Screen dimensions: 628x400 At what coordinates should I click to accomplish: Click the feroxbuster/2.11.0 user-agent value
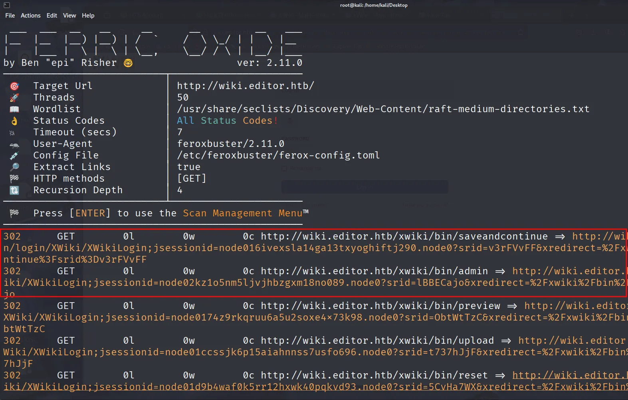pos(231,144)
